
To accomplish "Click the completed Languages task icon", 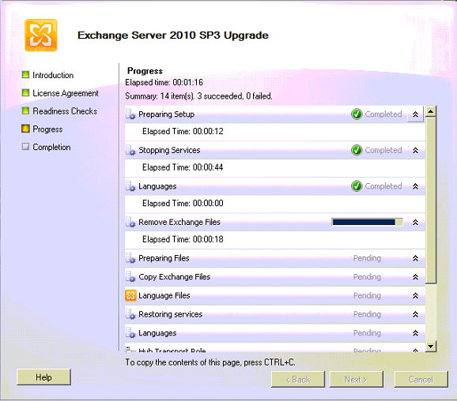I will click(x=130, y=186).
